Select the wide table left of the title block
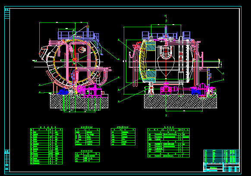Screen dimensions: 251x176 coord(169,143)
